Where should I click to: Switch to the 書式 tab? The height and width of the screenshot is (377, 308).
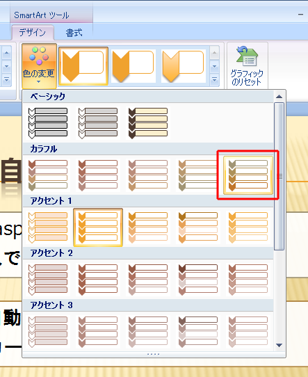click(x=74, y=33)
